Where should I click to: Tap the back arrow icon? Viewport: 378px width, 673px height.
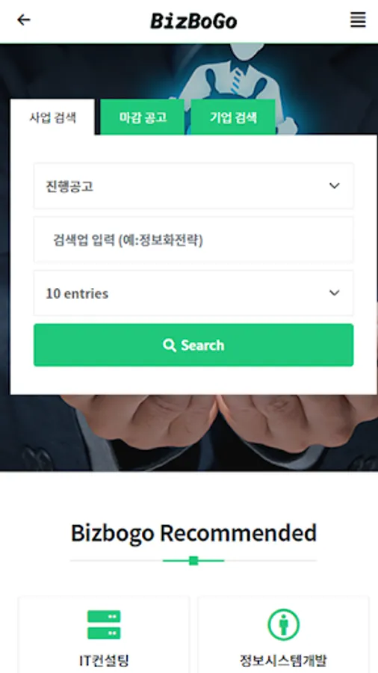24,19
